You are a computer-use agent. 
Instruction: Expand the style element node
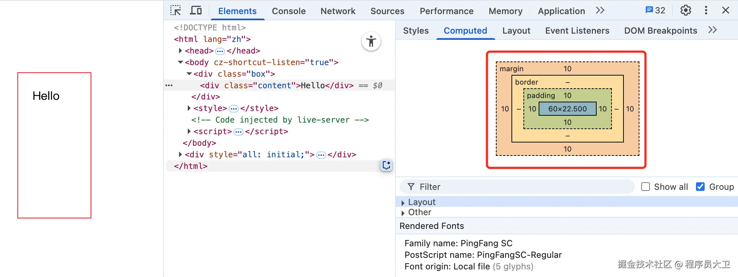tap(189, 108)
